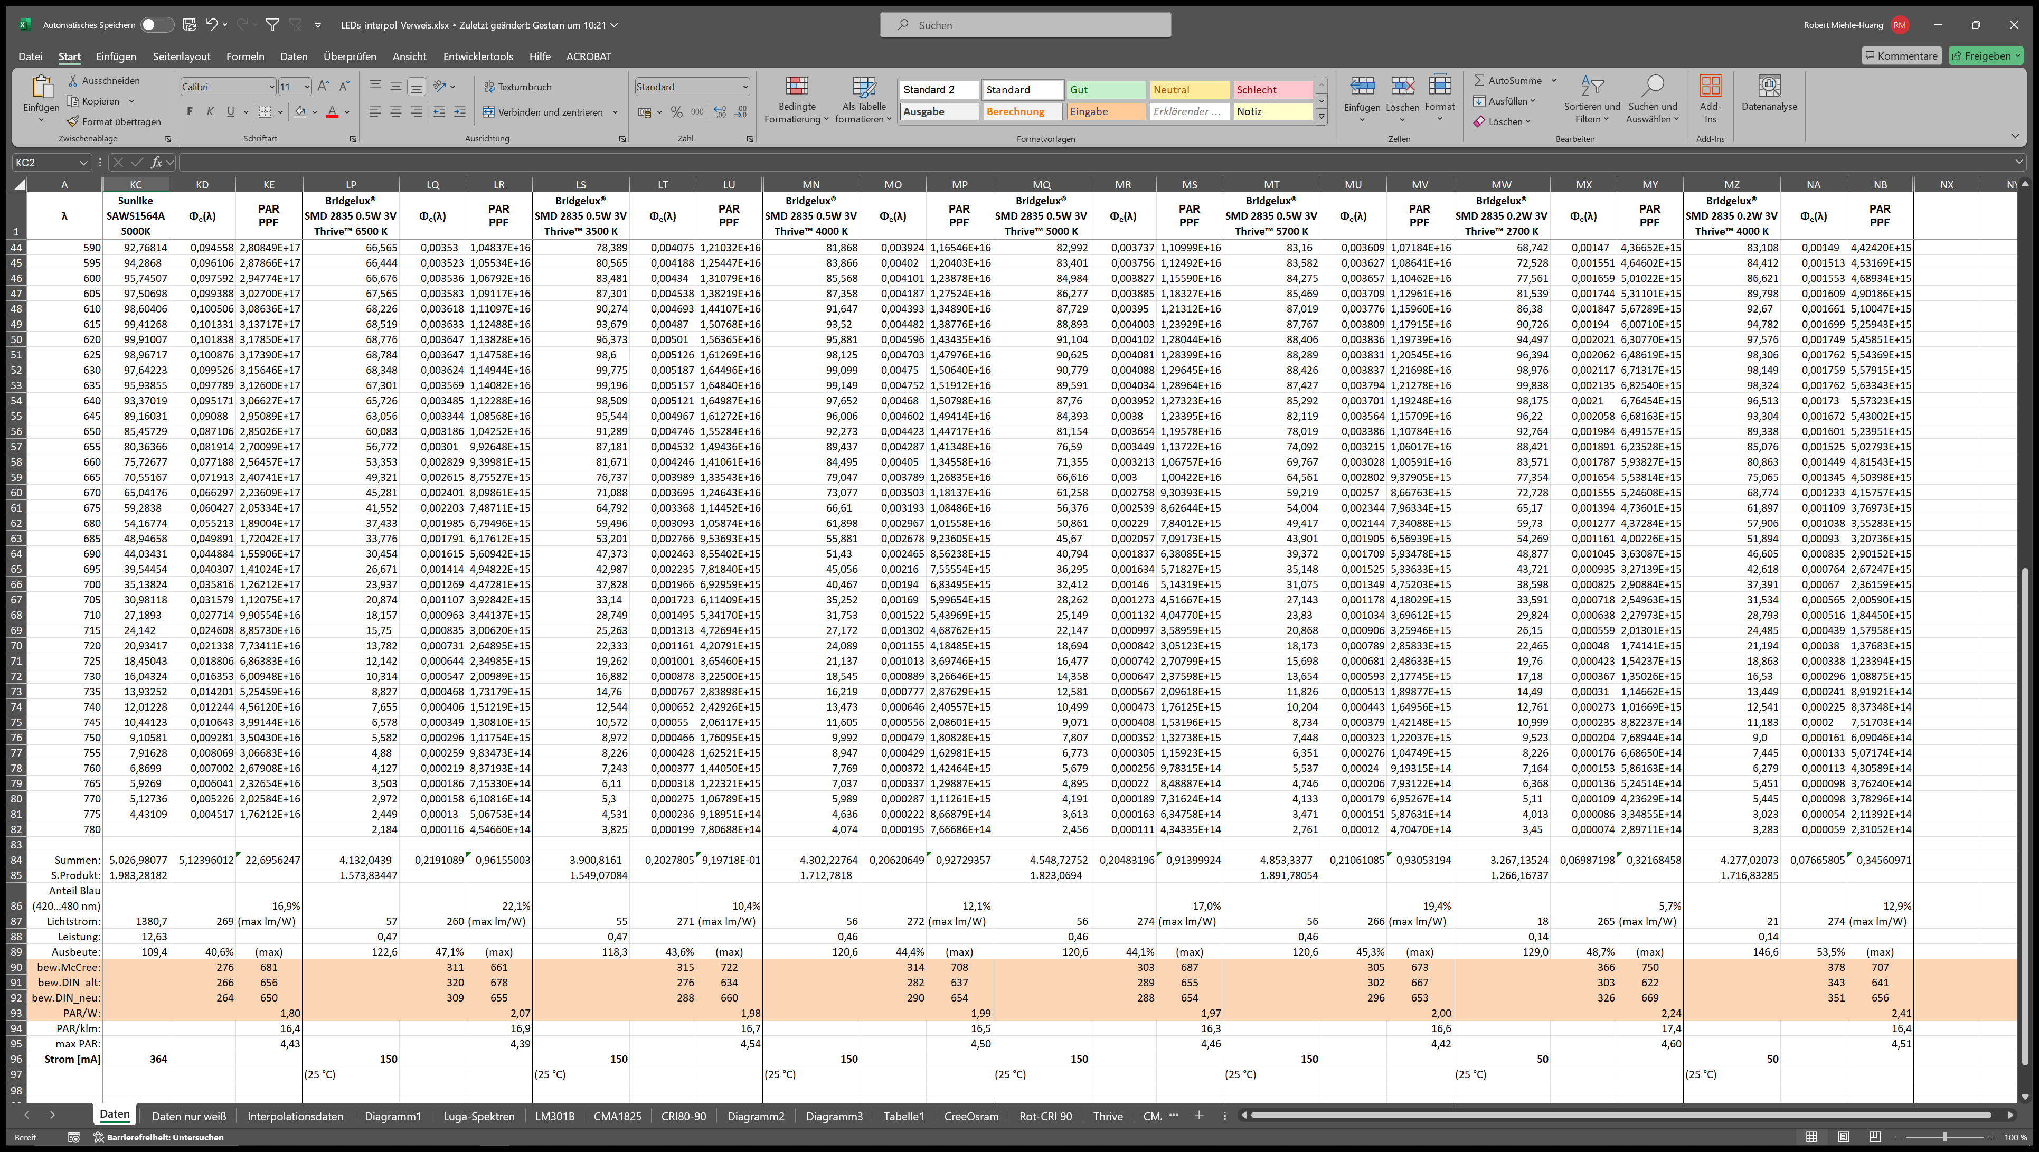Open Als Tabelle formatieren

pos(864,100)
